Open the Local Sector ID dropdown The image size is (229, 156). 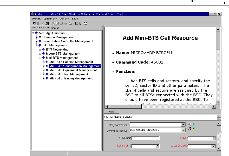(x=213, y=146)
